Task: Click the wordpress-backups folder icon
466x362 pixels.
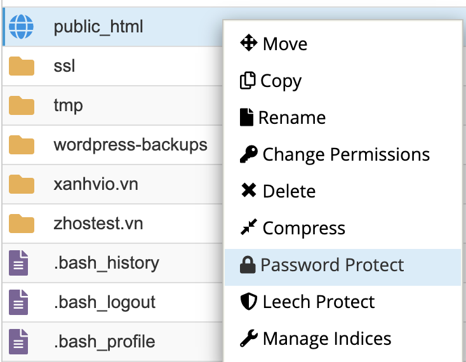Action: point(22,145)
